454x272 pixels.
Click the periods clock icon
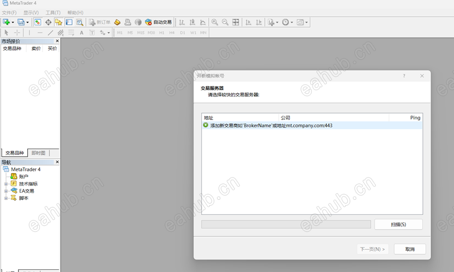coord(285,22)
